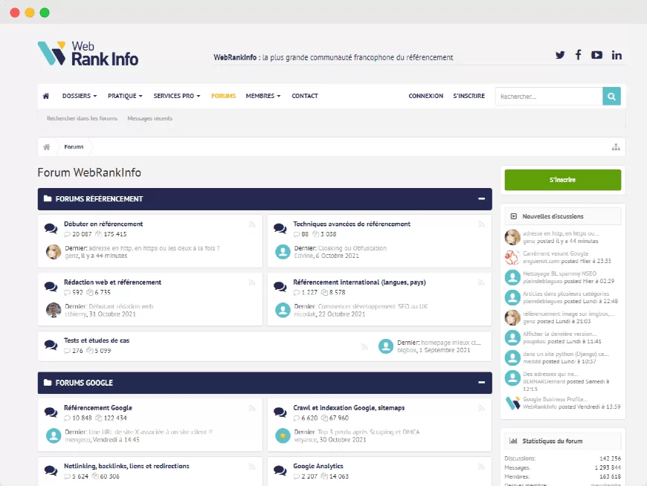Click the Forums breadcrumb link

pyautogui.click(x=74, y=146)
